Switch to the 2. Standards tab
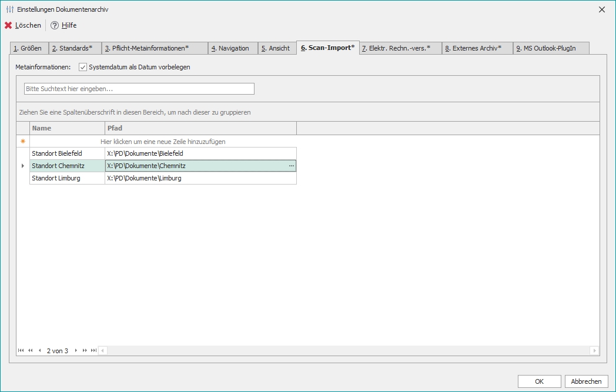The width and height of the screenshot is (616, 392). [x=75, y=48]
